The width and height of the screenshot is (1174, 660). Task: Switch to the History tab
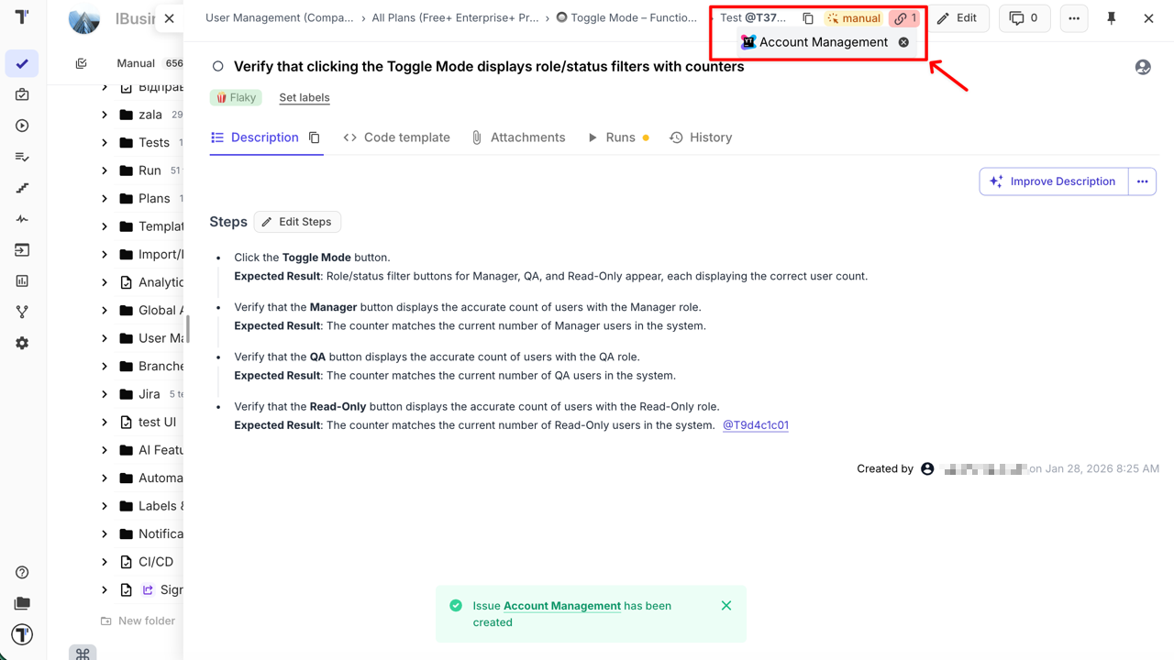[x=711, y=137]
